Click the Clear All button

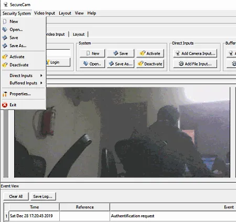[16, 196]
